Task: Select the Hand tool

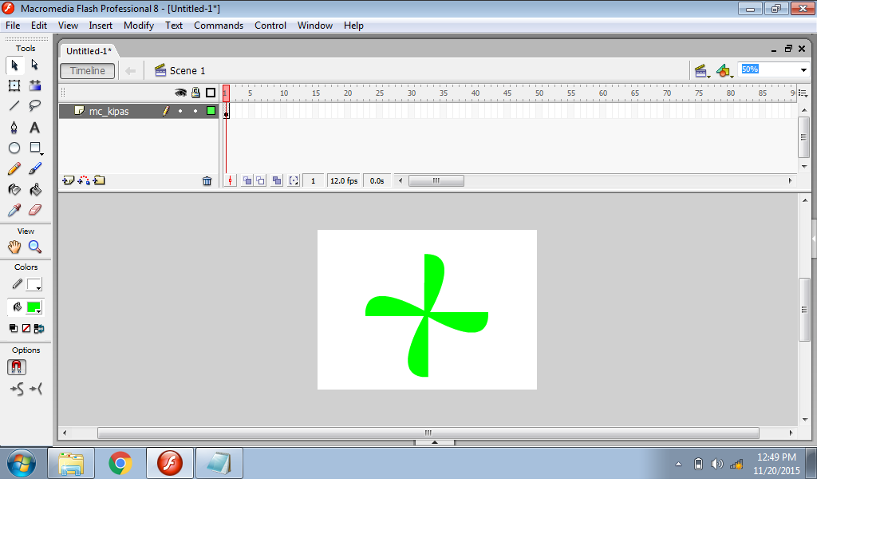Action: pos(14,247)
